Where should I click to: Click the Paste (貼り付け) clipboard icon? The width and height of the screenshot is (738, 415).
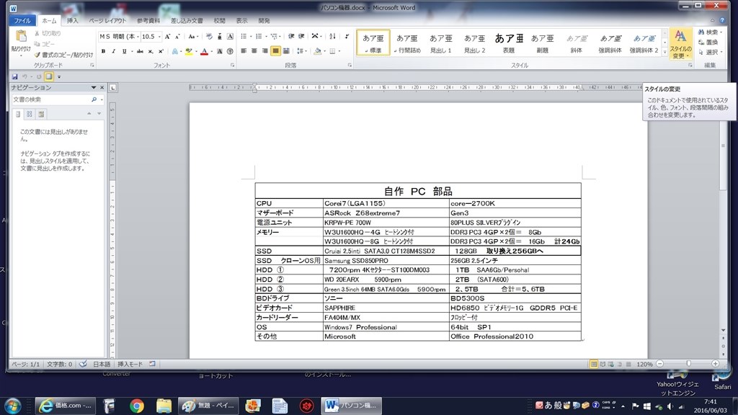click(21, 36)
